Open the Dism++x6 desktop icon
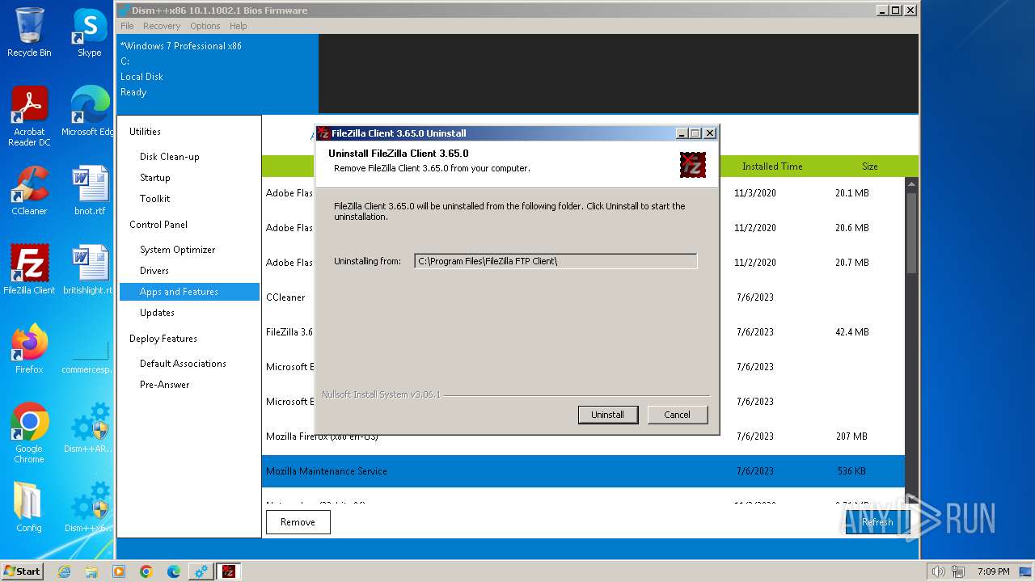This screenshot has width=1035, height=582. [x=89, y=507]
